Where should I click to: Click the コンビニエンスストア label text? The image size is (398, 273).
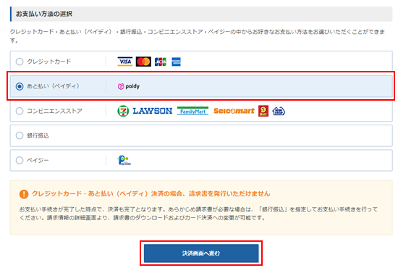[54, 111]
